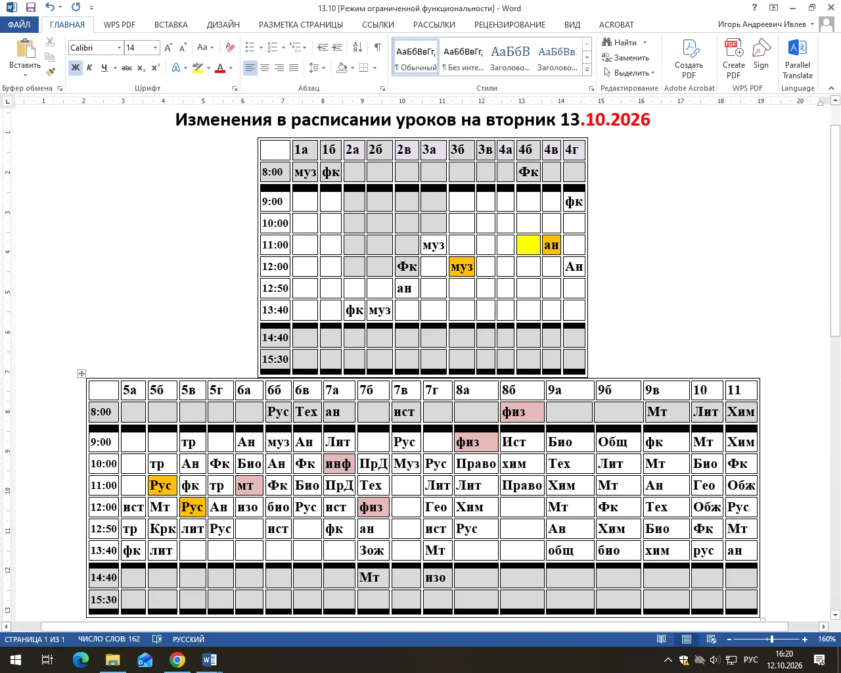This screenshot has width=841, height=673.
Task: Open the ДИЗАЙН ribbon tab
Action: point(223,25)
